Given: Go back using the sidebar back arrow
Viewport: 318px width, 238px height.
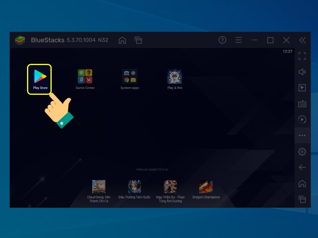Looking at the screenshot, I should point(302,167).
